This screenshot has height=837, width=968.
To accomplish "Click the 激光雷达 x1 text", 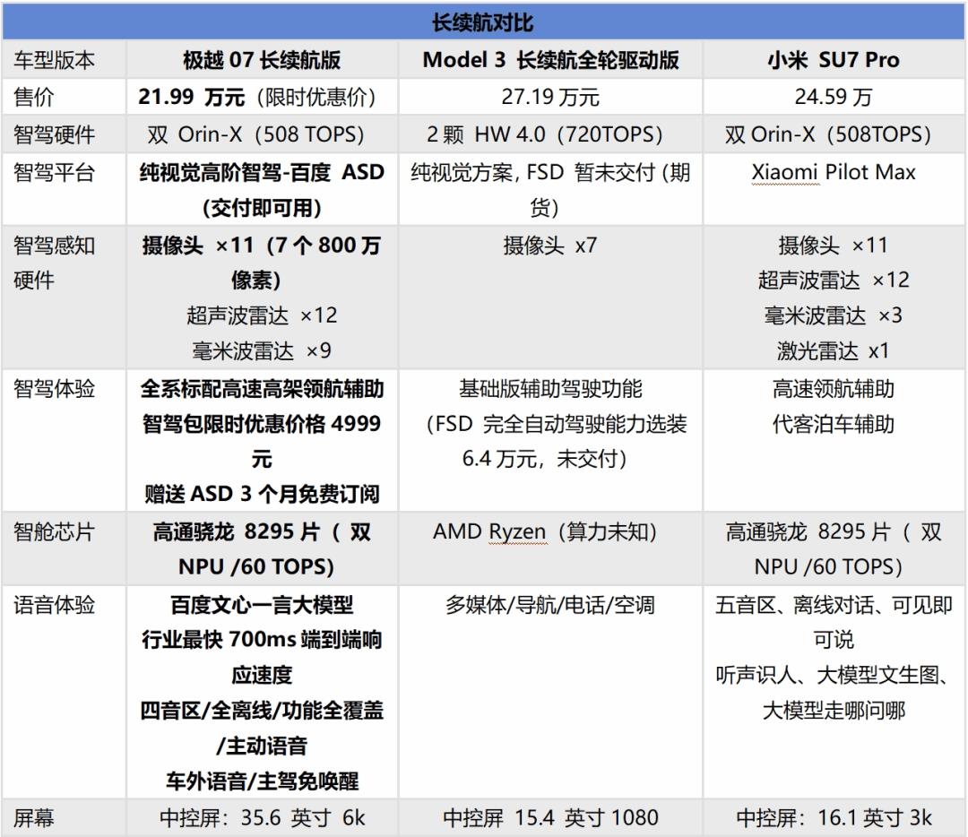I will pyautogui.click(x=834, y=351).
